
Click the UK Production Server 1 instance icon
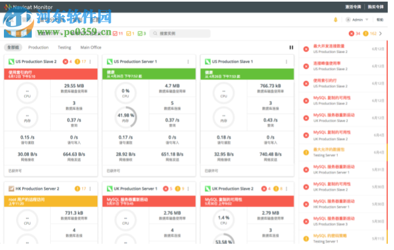coord(110,189)
